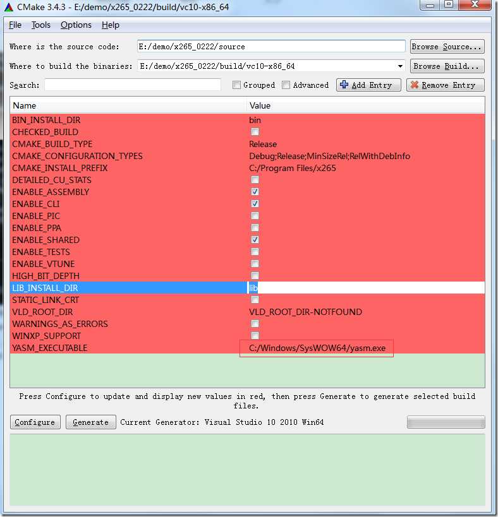
Task: Toggle WARNINGS_AS_ERRORS checkbox
Action: 255,323
